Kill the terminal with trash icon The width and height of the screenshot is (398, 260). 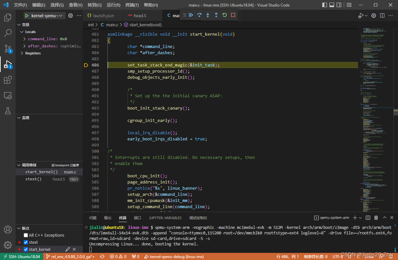(x=376, y=218)
